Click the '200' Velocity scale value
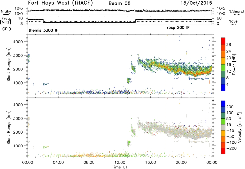 point(230,107)
